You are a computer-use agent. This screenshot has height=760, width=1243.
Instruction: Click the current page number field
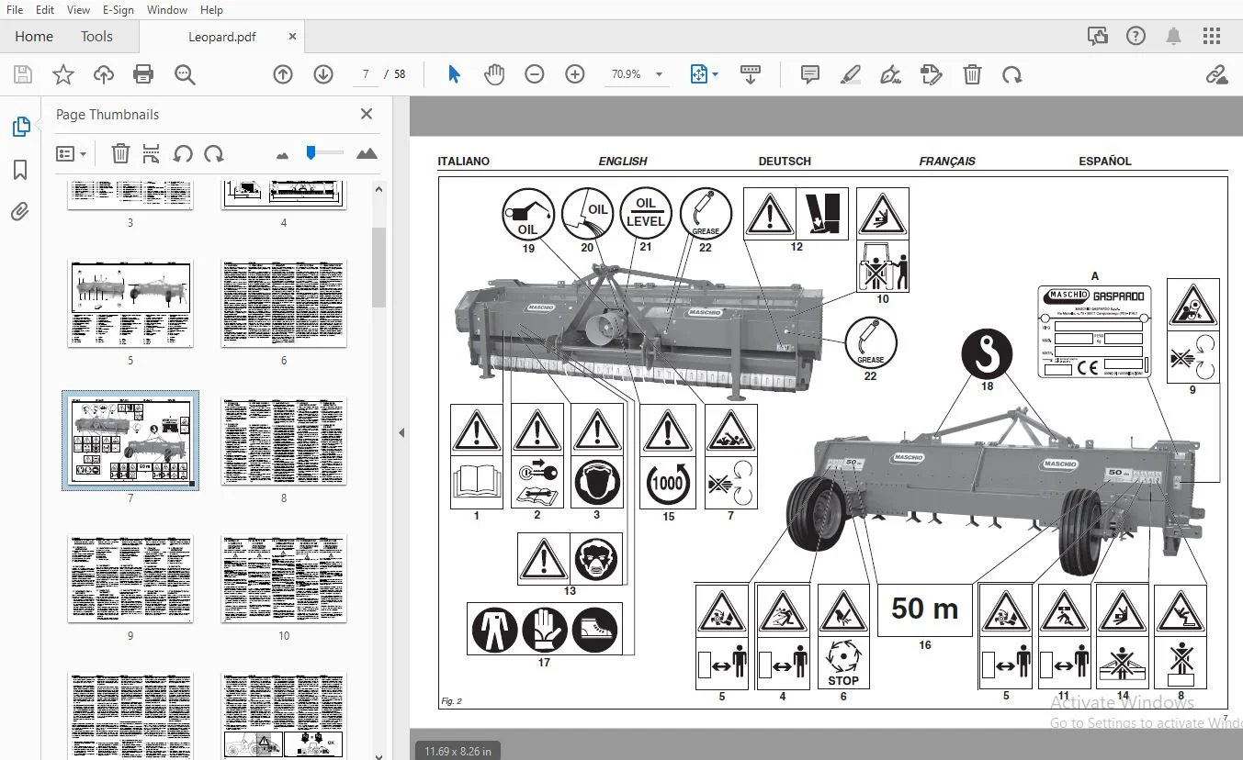(366, 74)
